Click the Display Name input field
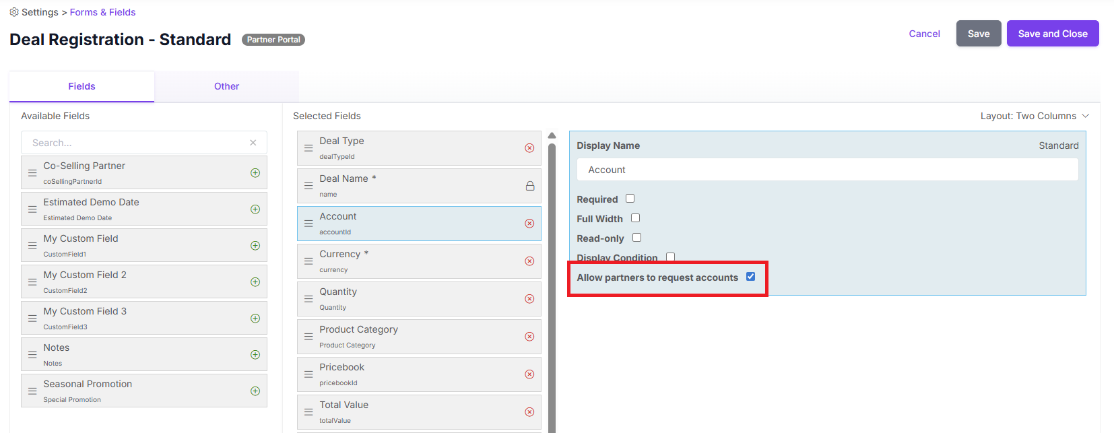This screenshot has height=433, width=1114. [x=827, y=170]
